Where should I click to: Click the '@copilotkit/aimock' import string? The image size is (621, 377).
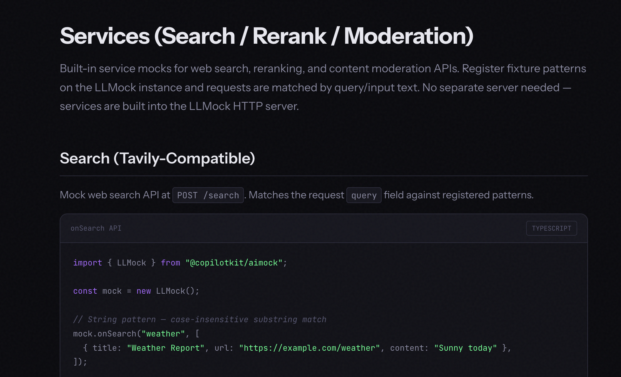234,263
